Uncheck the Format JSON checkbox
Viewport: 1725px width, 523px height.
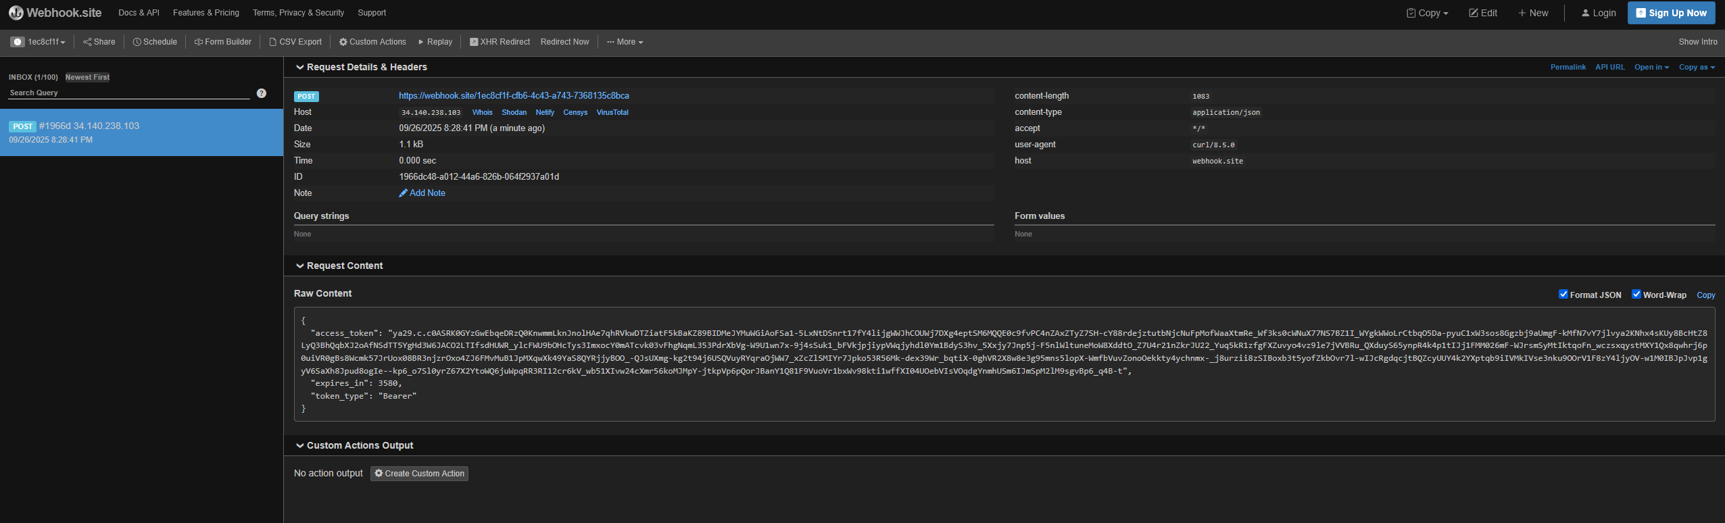(x=1563, y=294)
